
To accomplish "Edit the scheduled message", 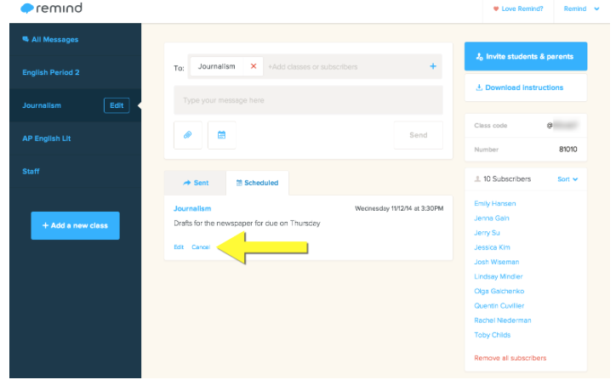I will 179,247.
